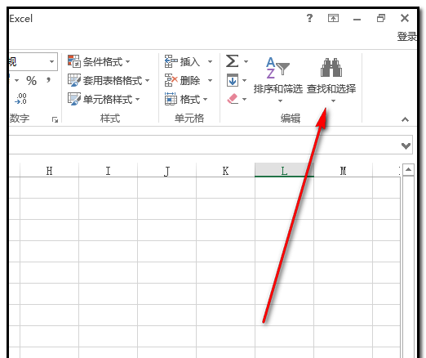Select column I header
The height and width of the screenshot is (358, 426).
click(x=108, y=171)
